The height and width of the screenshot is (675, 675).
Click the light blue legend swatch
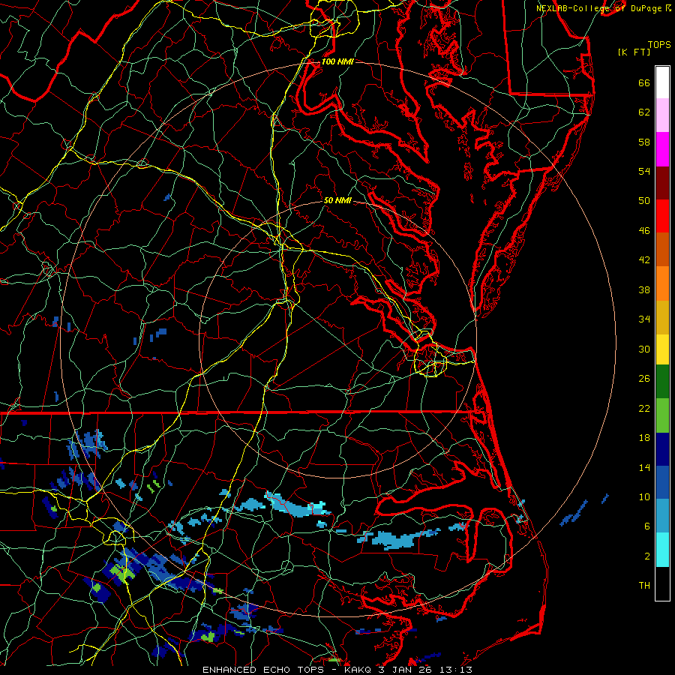662,516
